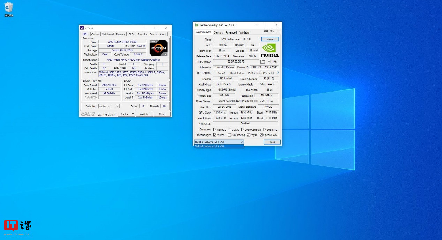Click the NVIDIA logo in GPU-Z
The height and width of the screenshot is (240, 442).
[x=270, y=50]
